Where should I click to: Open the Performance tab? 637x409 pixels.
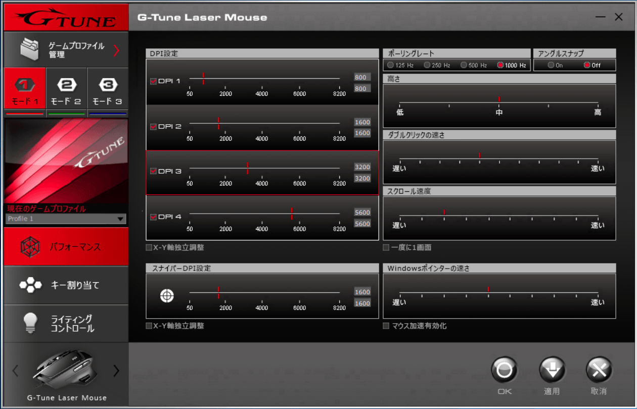coord(66,246)
